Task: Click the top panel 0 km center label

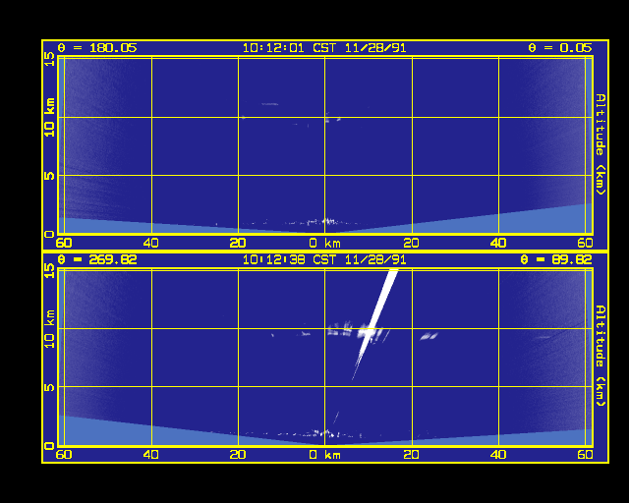Action: [x=325, y=243]
